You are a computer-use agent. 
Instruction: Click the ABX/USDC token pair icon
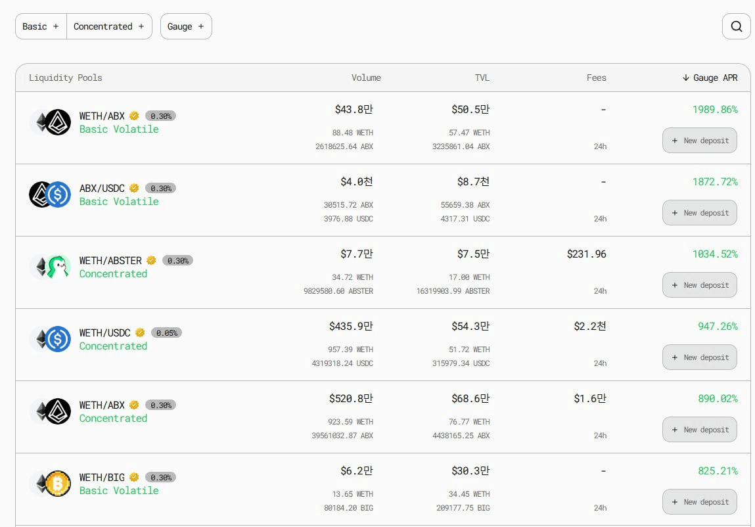click(x=50, y=195)
